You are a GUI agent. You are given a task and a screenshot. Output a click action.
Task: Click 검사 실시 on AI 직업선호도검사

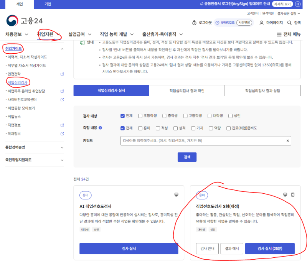pos(129,249)
